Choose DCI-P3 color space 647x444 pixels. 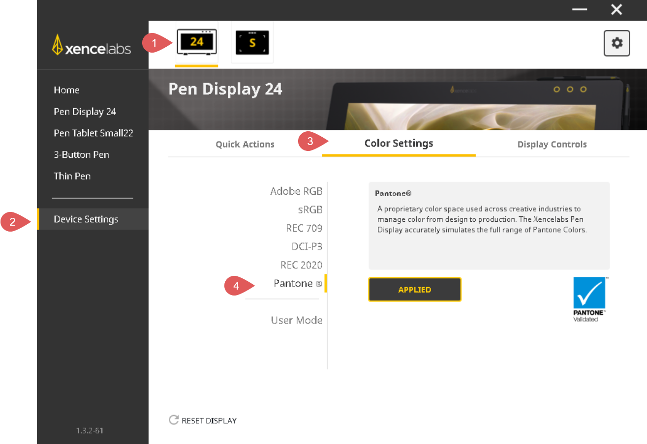[x=307, y=246]
